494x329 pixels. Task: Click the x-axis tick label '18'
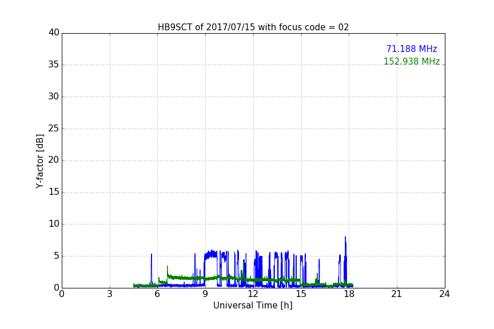349,294
